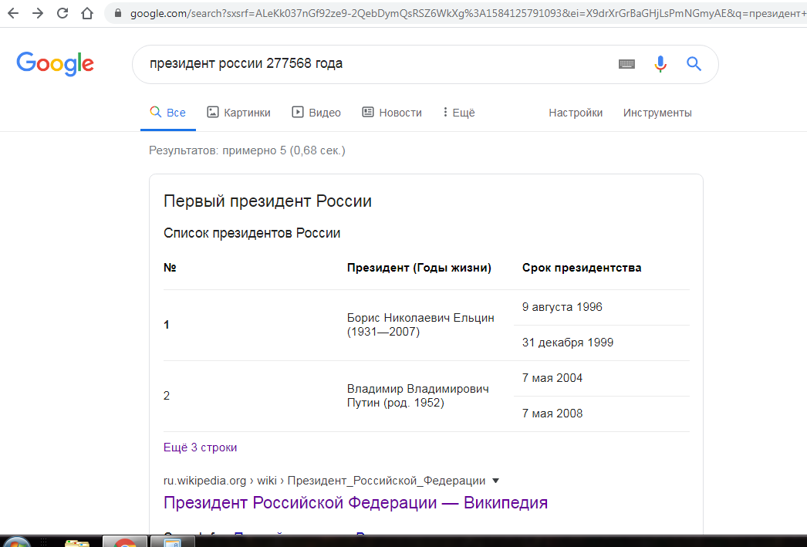Screen dimensions: 807x547
Task: Click the Chrome taskbar icon
Action: point(125,542)
